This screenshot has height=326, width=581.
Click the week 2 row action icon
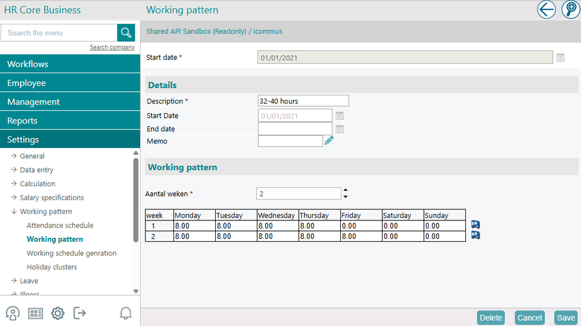(475, 235)
